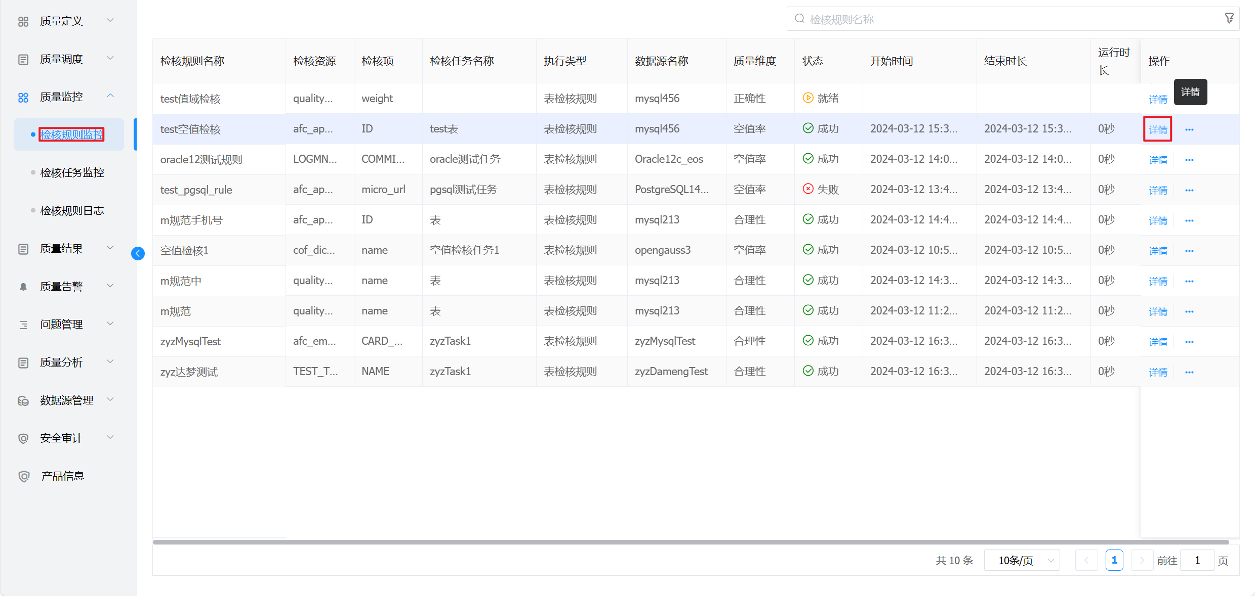Click the filter funnel icon in search bar

(x=1229, y=19)
